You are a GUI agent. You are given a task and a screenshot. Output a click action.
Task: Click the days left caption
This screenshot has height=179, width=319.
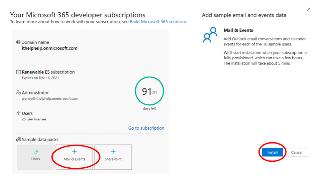[149, 108]
